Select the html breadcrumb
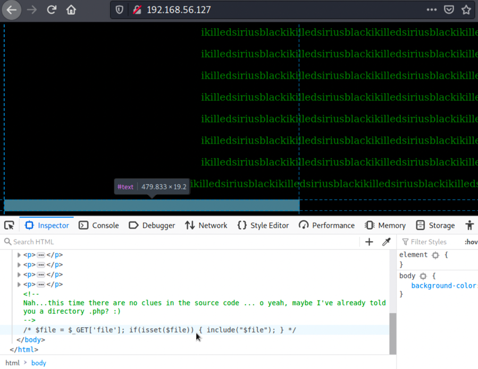The width and height of the screenshot is (478, 369). (13, 363)
